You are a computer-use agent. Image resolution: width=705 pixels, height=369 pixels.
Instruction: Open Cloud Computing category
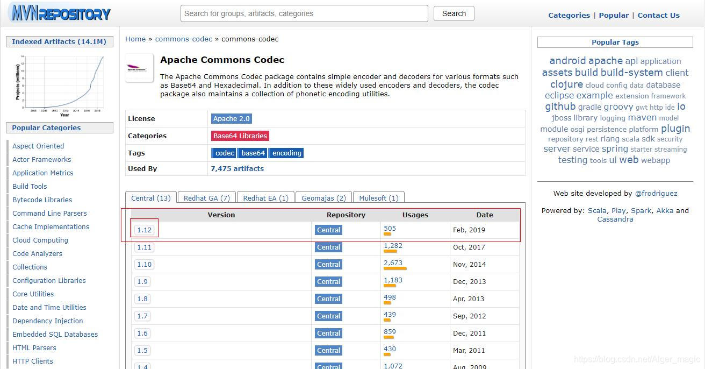[40, 240]
